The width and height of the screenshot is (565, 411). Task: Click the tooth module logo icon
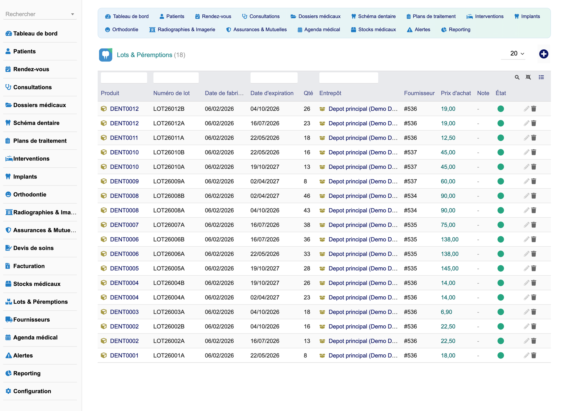tap(106, 55)
